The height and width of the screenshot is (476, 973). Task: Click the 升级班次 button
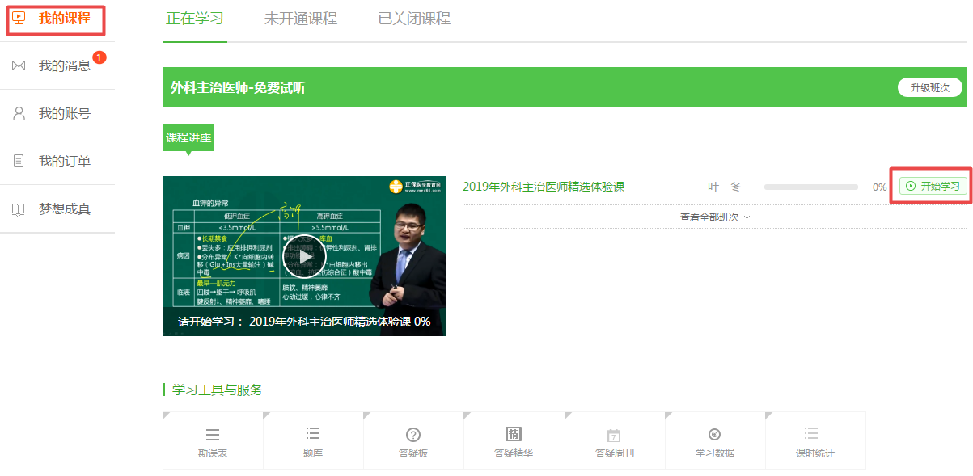[929, 87]
